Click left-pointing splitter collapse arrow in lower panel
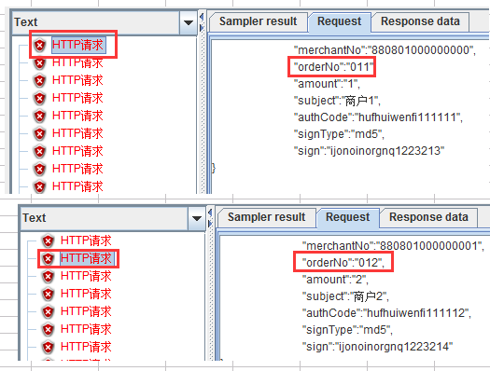490x371 pixels. point(210,213)
